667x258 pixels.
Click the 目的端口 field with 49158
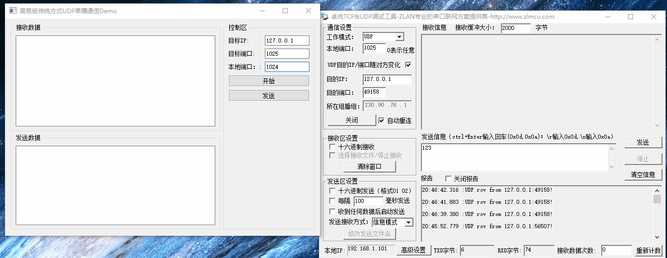point(374,93)
